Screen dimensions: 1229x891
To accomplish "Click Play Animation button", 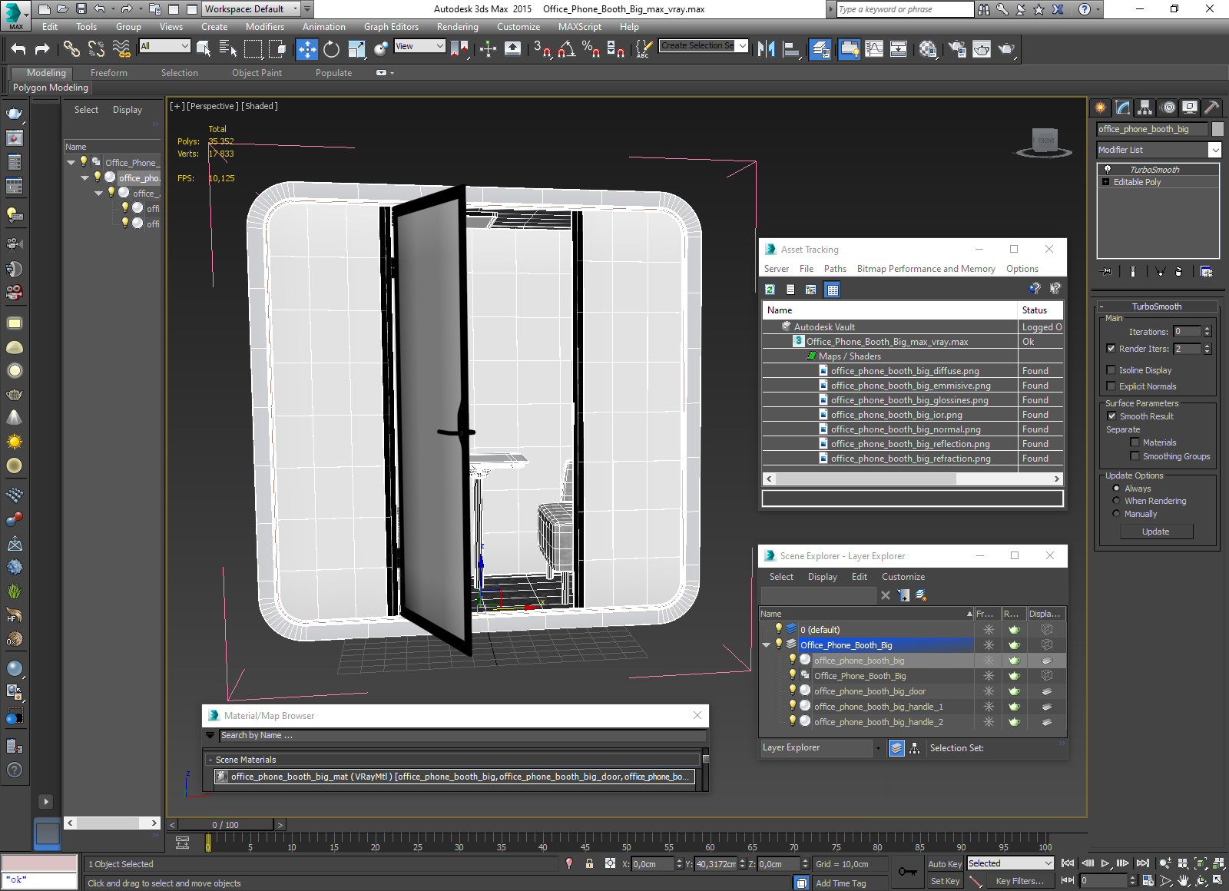I will [1105, 863].
